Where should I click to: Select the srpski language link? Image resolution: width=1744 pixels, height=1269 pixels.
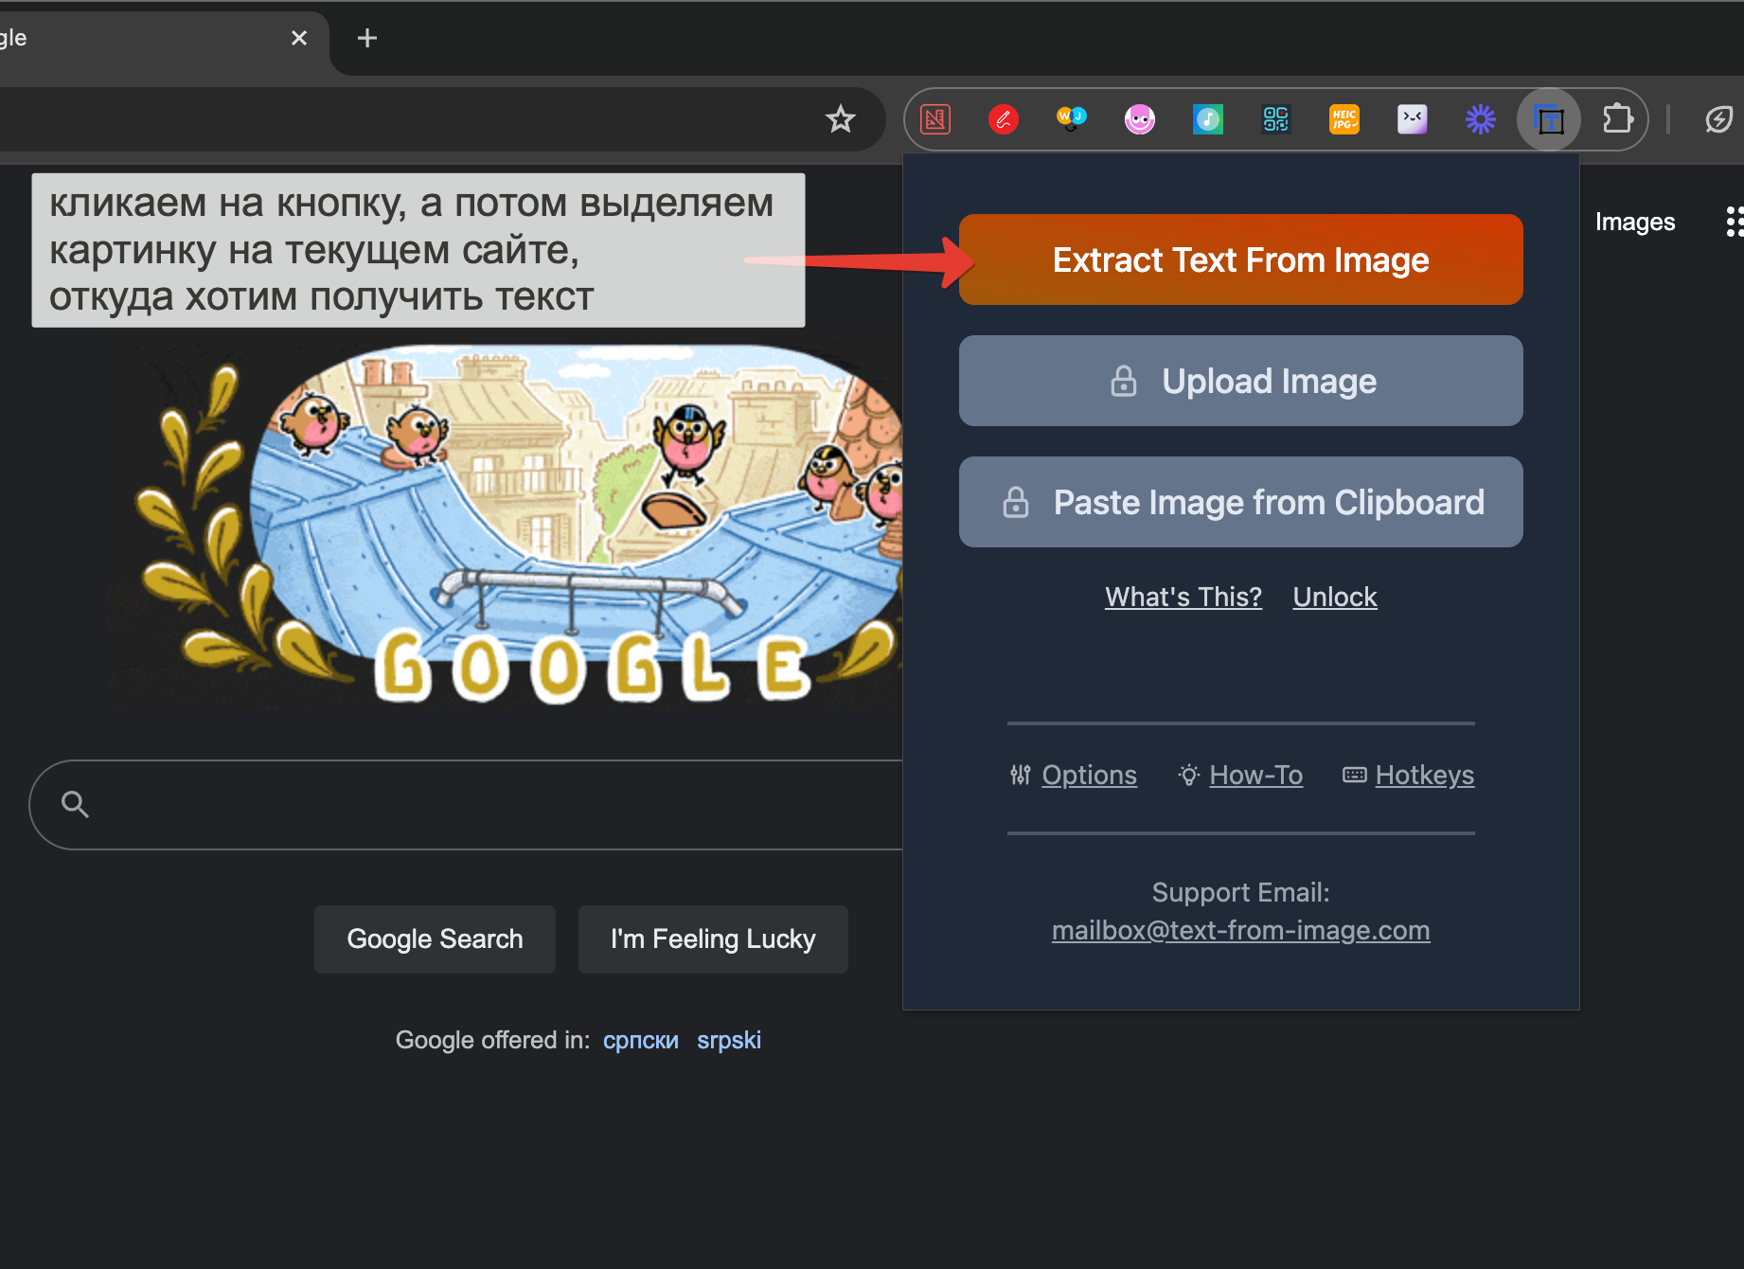728,1040
